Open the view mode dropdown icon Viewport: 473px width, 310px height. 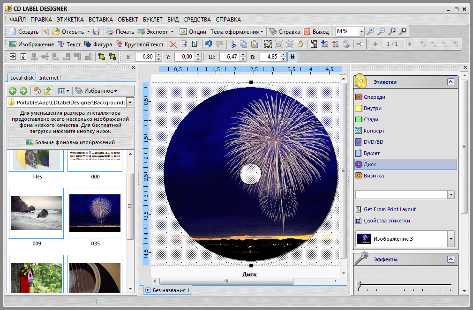tap(63, 91)
